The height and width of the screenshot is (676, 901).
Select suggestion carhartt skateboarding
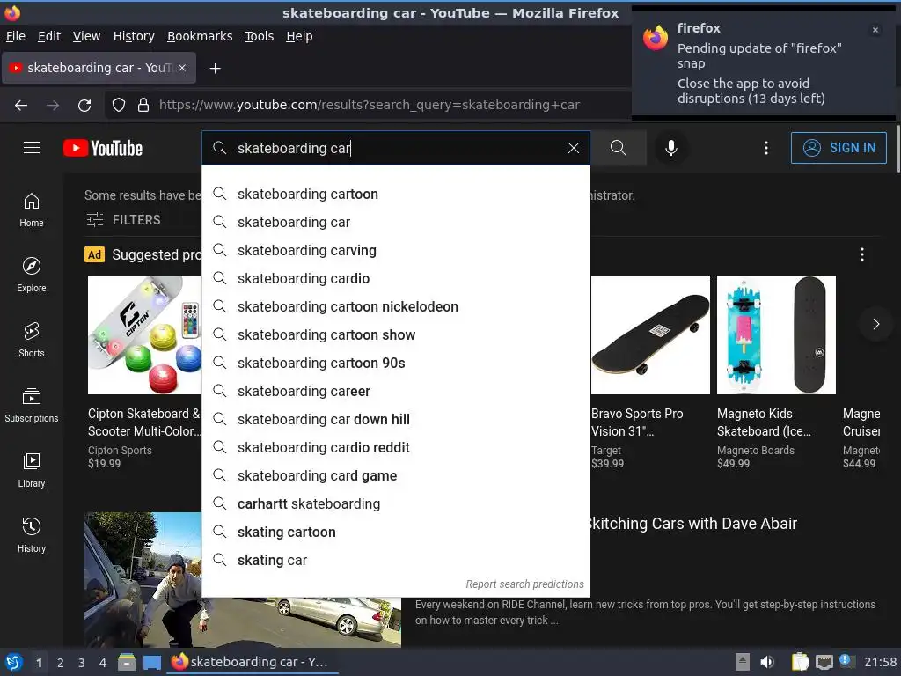396,503
